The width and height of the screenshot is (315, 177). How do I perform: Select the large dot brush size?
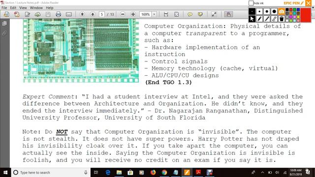[274, 11]
